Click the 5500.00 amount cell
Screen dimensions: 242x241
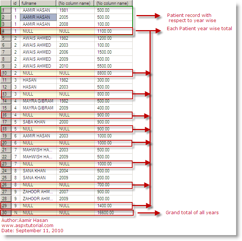coord(113,66)
